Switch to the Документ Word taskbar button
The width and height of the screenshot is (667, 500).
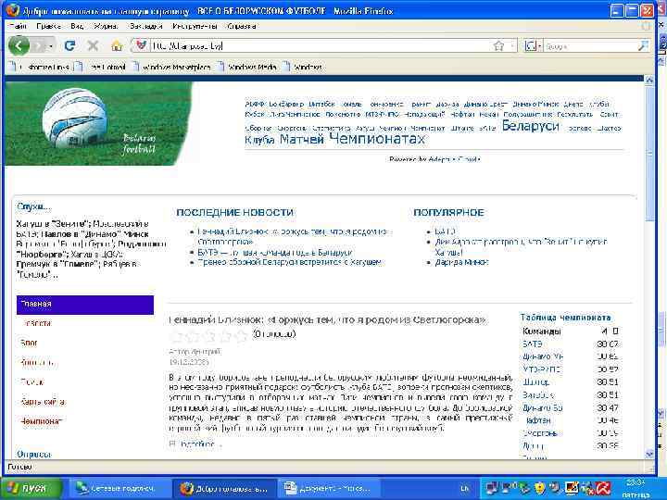[328, 489]
